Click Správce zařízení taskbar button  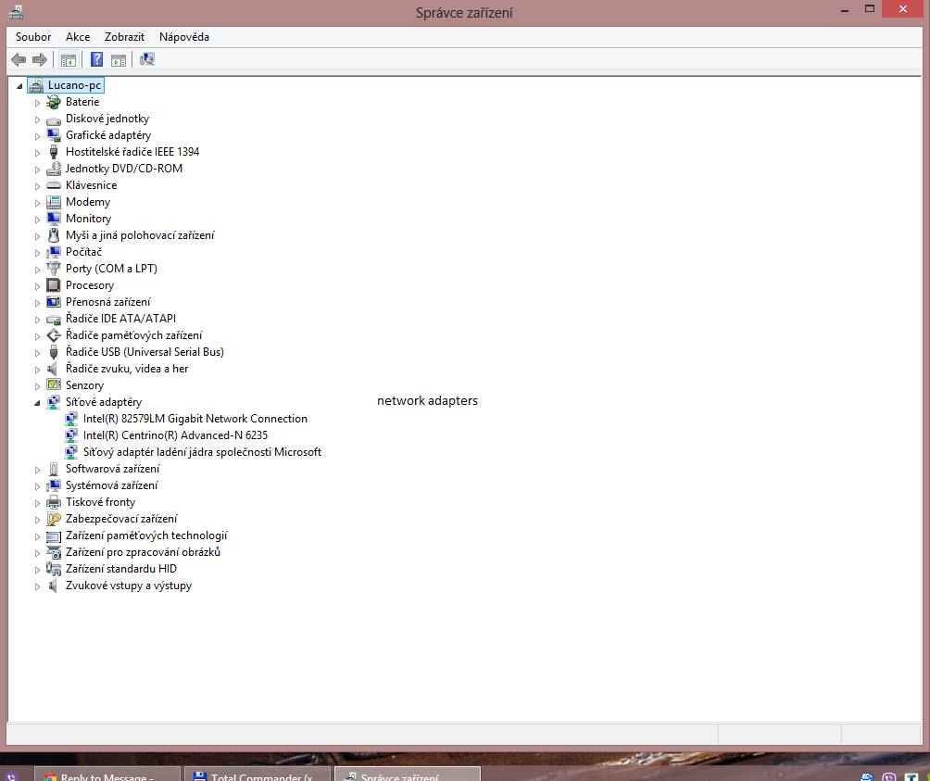408,774
